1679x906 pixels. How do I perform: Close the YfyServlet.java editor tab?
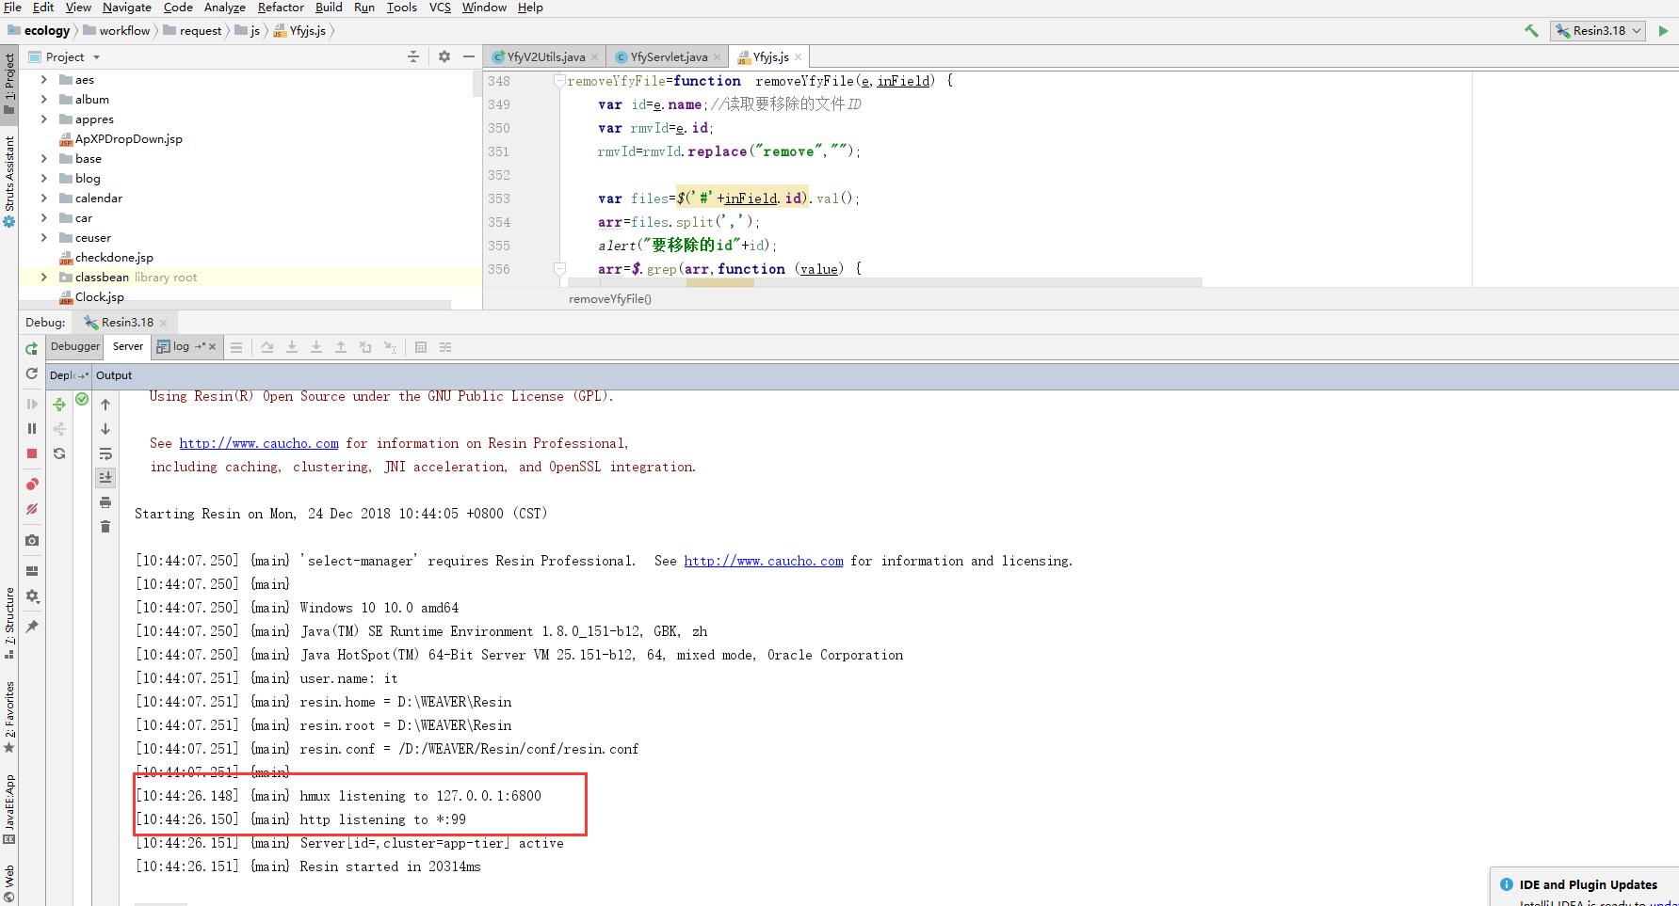718,56
